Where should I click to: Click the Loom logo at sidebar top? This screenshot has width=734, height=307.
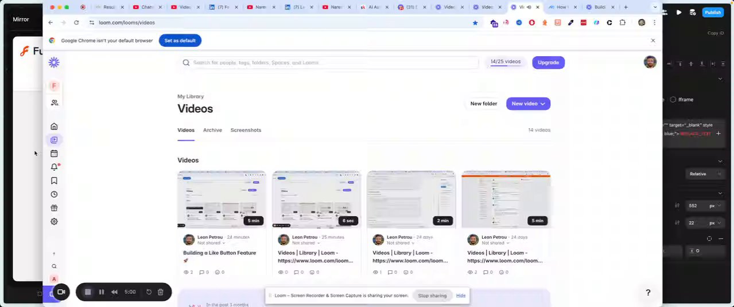[54, 62]
